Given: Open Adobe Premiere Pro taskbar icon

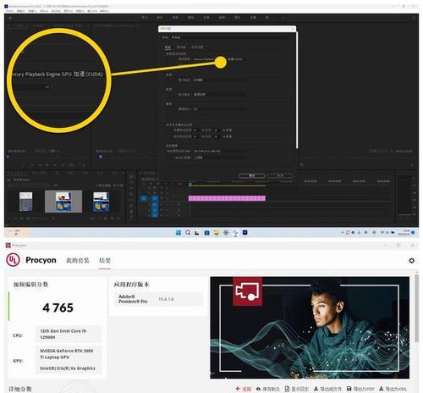Looking at the screenshot, I should click(x=244, y=233).
